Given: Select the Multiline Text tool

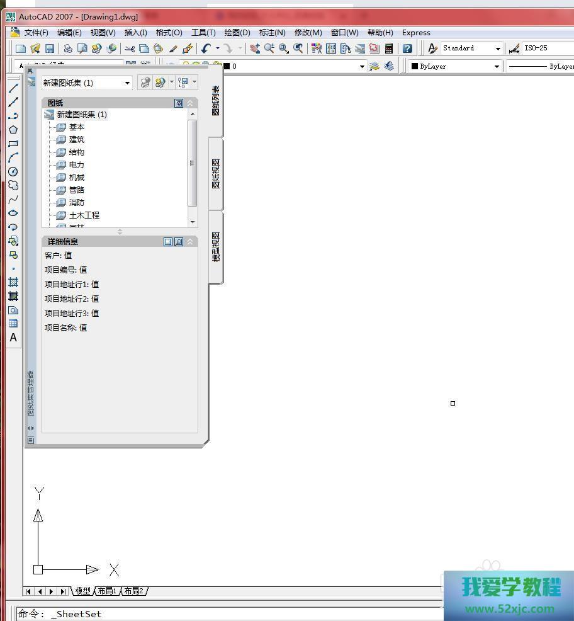Looking at the screenshot, I should click(x=13, y=338).
